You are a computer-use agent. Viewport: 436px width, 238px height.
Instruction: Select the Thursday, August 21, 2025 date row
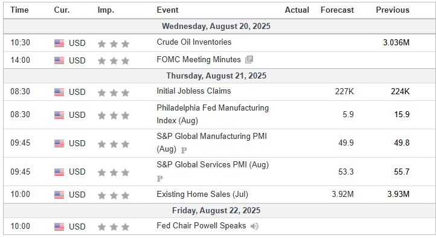coord(216,76)
